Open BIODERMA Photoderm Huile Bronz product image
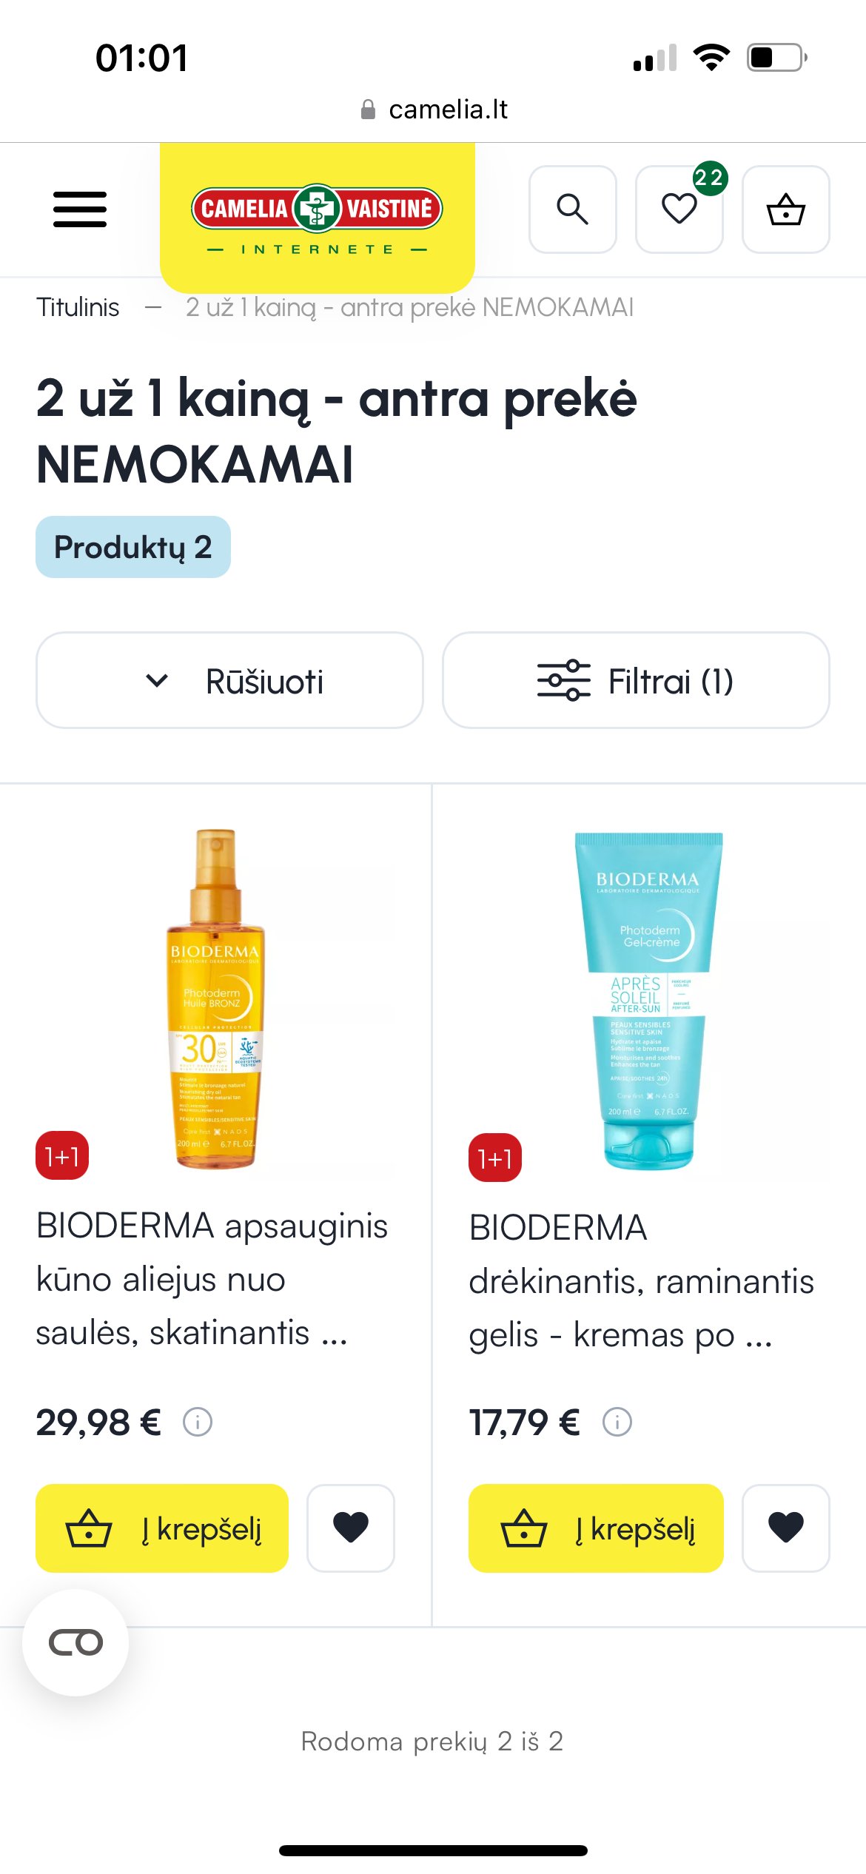 pyautogui.click(x=216, y=999)
